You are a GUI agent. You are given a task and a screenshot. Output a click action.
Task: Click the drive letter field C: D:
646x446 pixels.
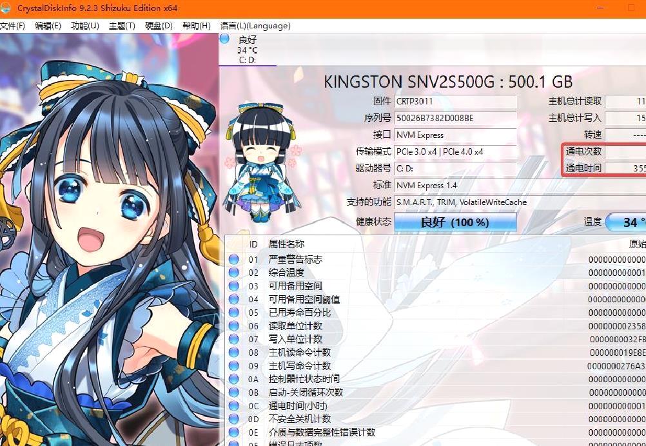[455, 168]
